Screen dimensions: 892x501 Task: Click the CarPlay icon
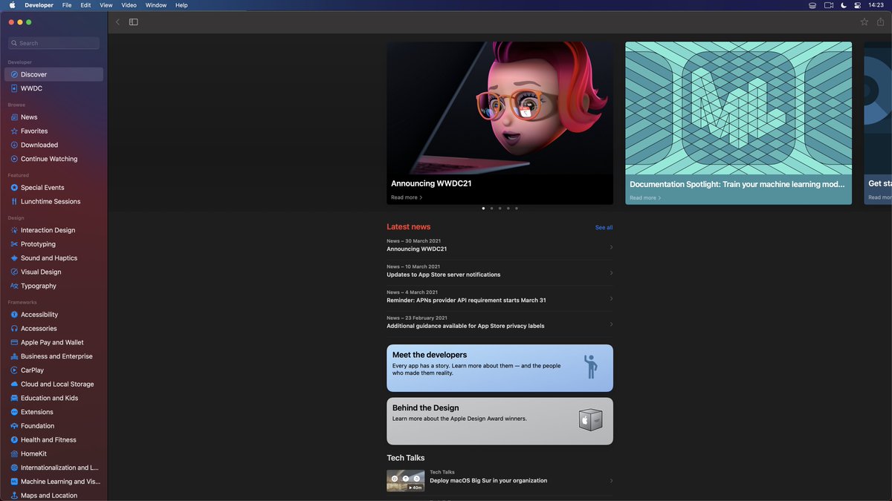click(x=14, y=370)
